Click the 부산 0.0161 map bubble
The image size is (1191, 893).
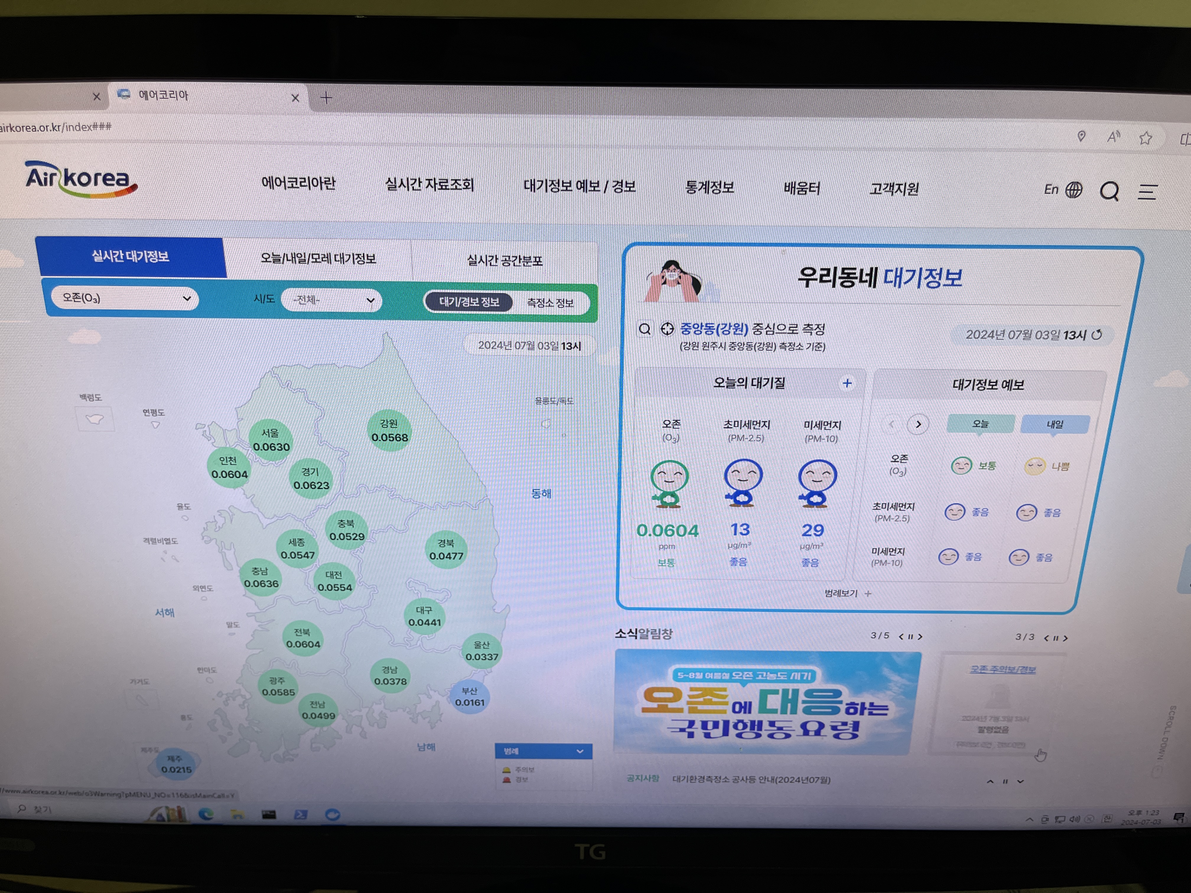[x=469, y=697]
